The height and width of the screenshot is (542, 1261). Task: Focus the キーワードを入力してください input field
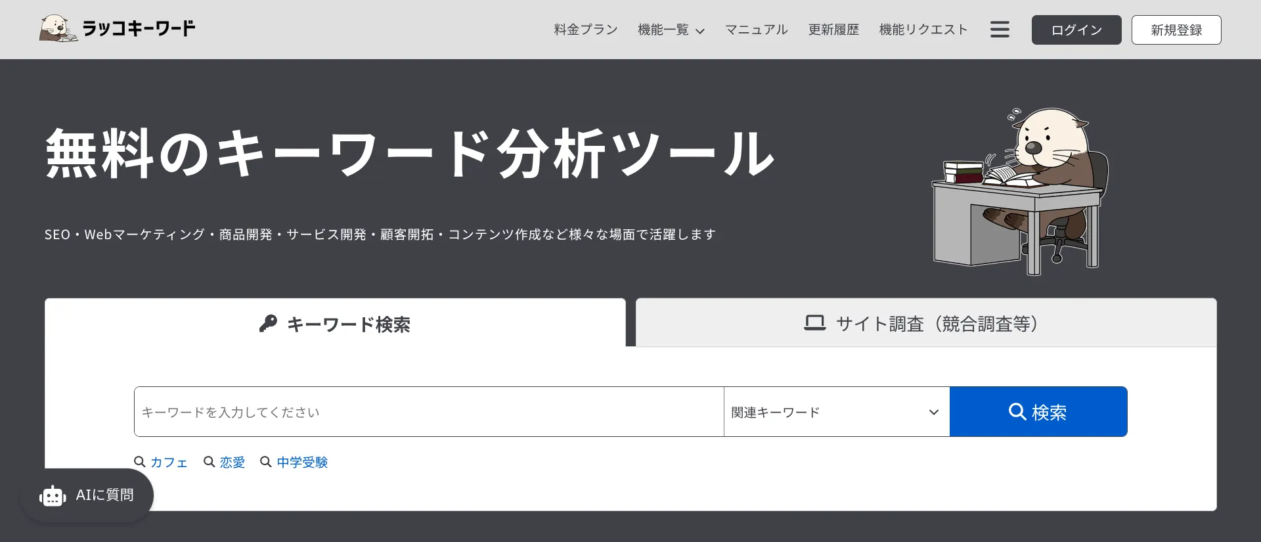[x=429, y=412]
